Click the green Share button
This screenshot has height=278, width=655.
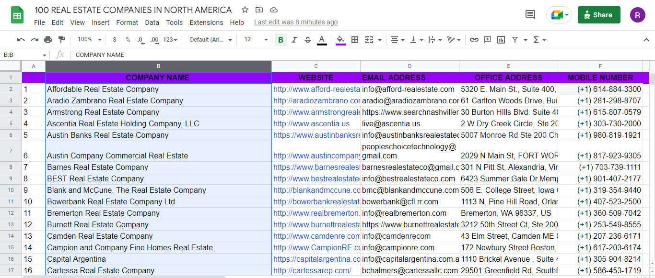click(598, 15)
